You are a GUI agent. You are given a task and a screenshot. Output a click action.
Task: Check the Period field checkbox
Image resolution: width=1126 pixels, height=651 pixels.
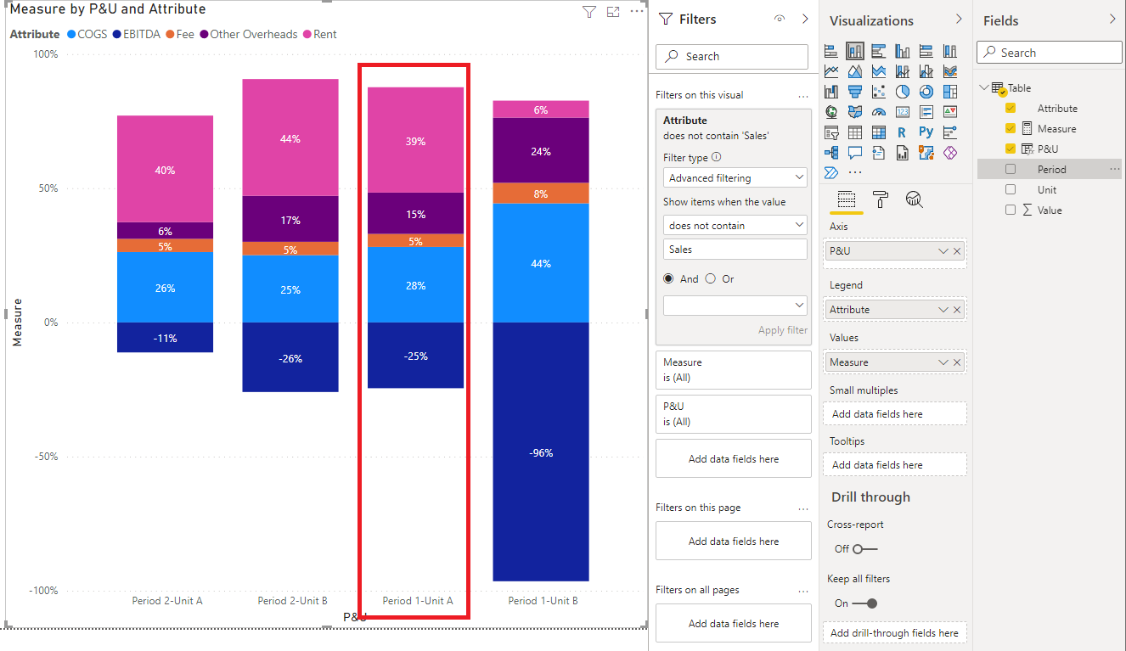coord(1011,169)
